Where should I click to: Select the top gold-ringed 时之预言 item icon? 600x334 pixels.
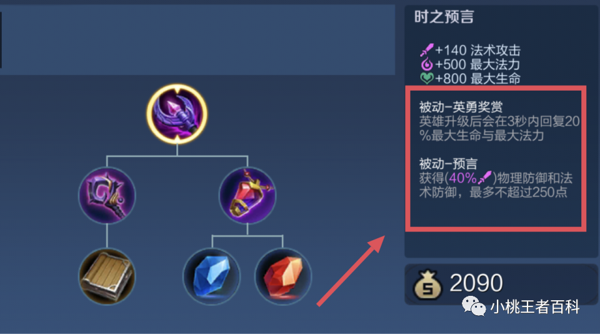pyautogui.click(x=177, y=114)
